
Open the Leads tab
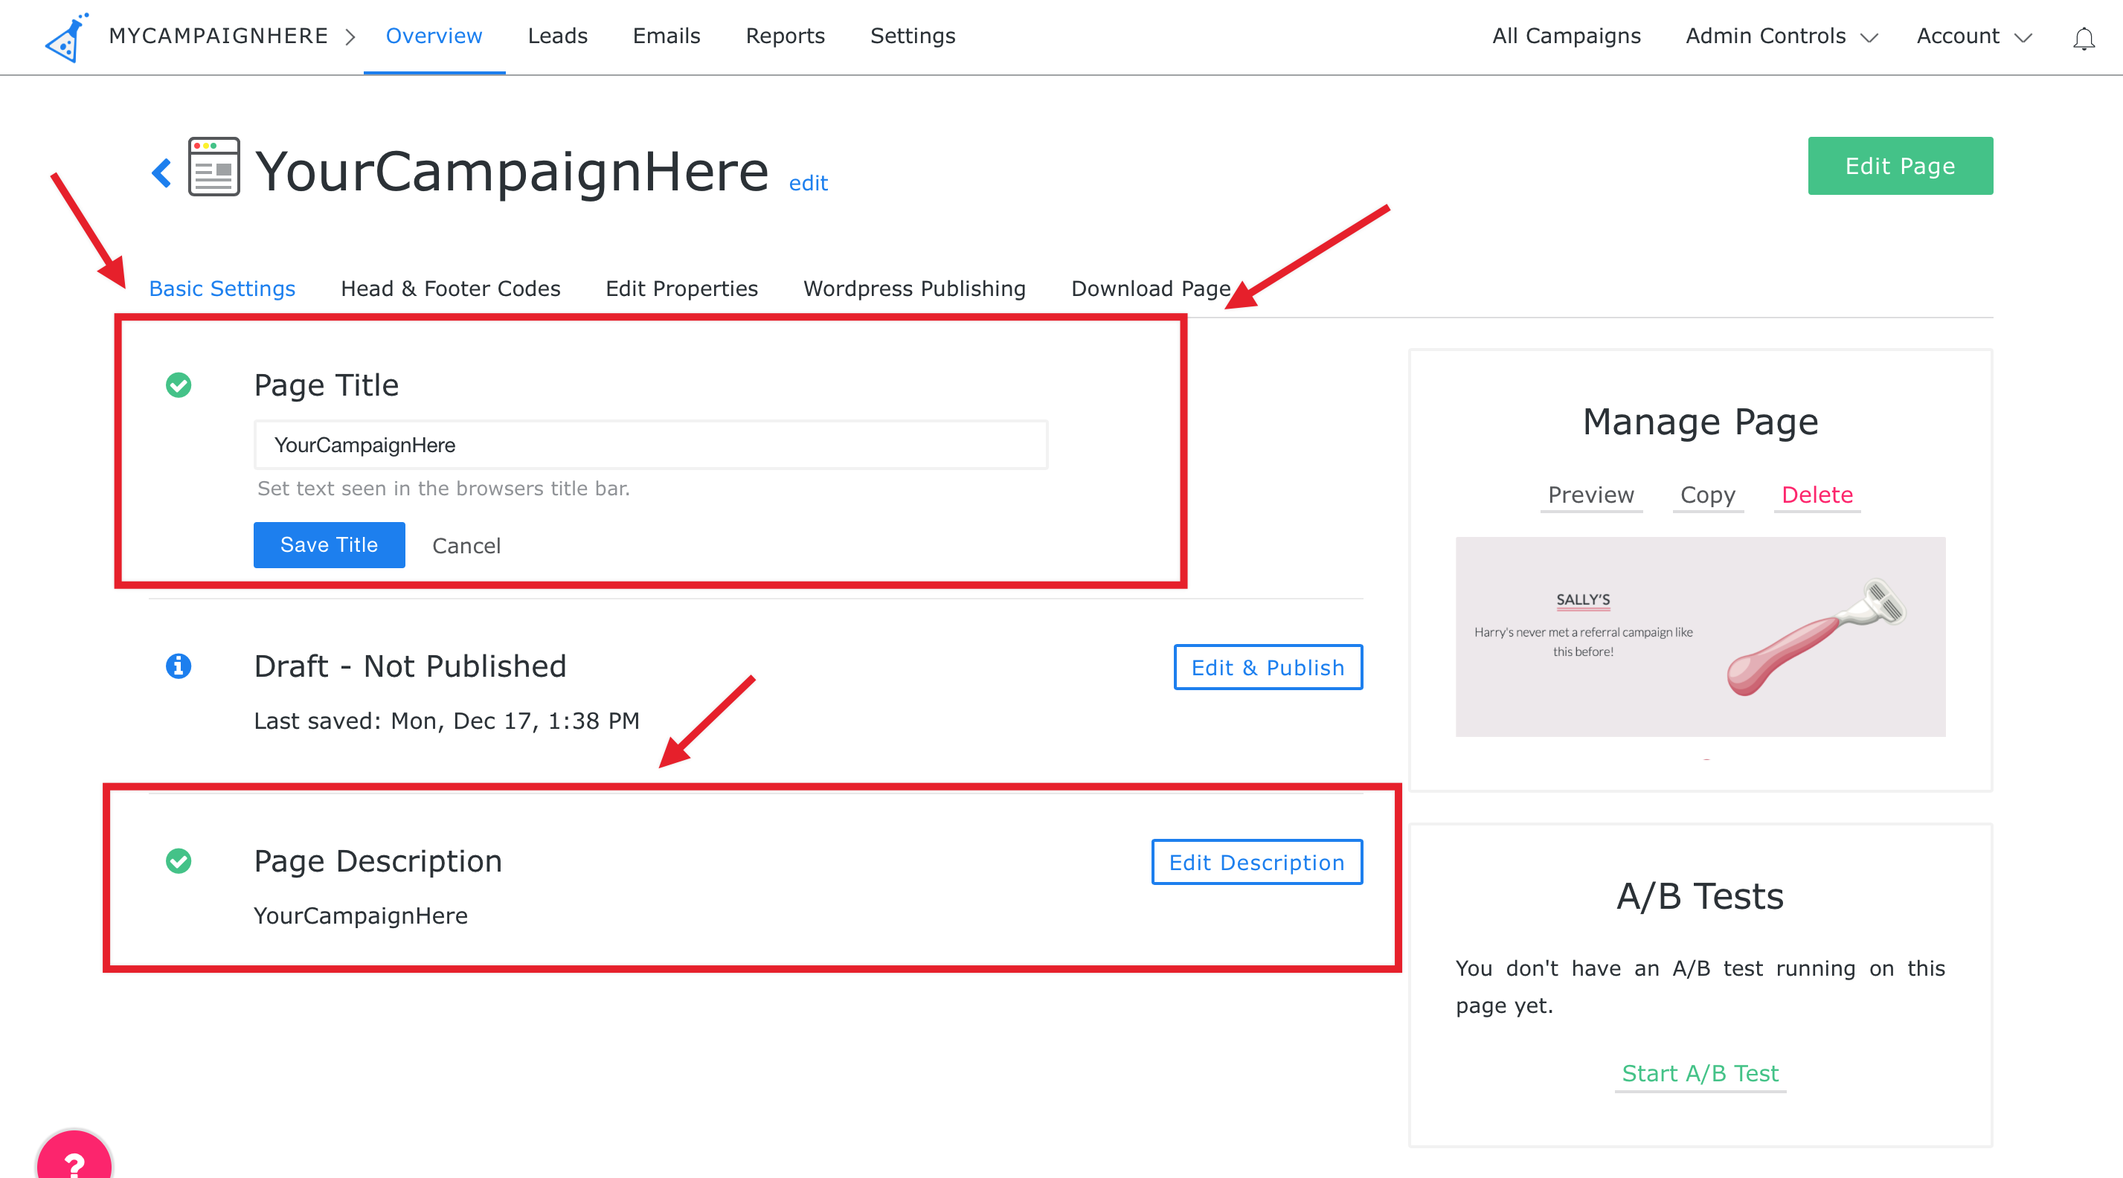tap(557, 36)
